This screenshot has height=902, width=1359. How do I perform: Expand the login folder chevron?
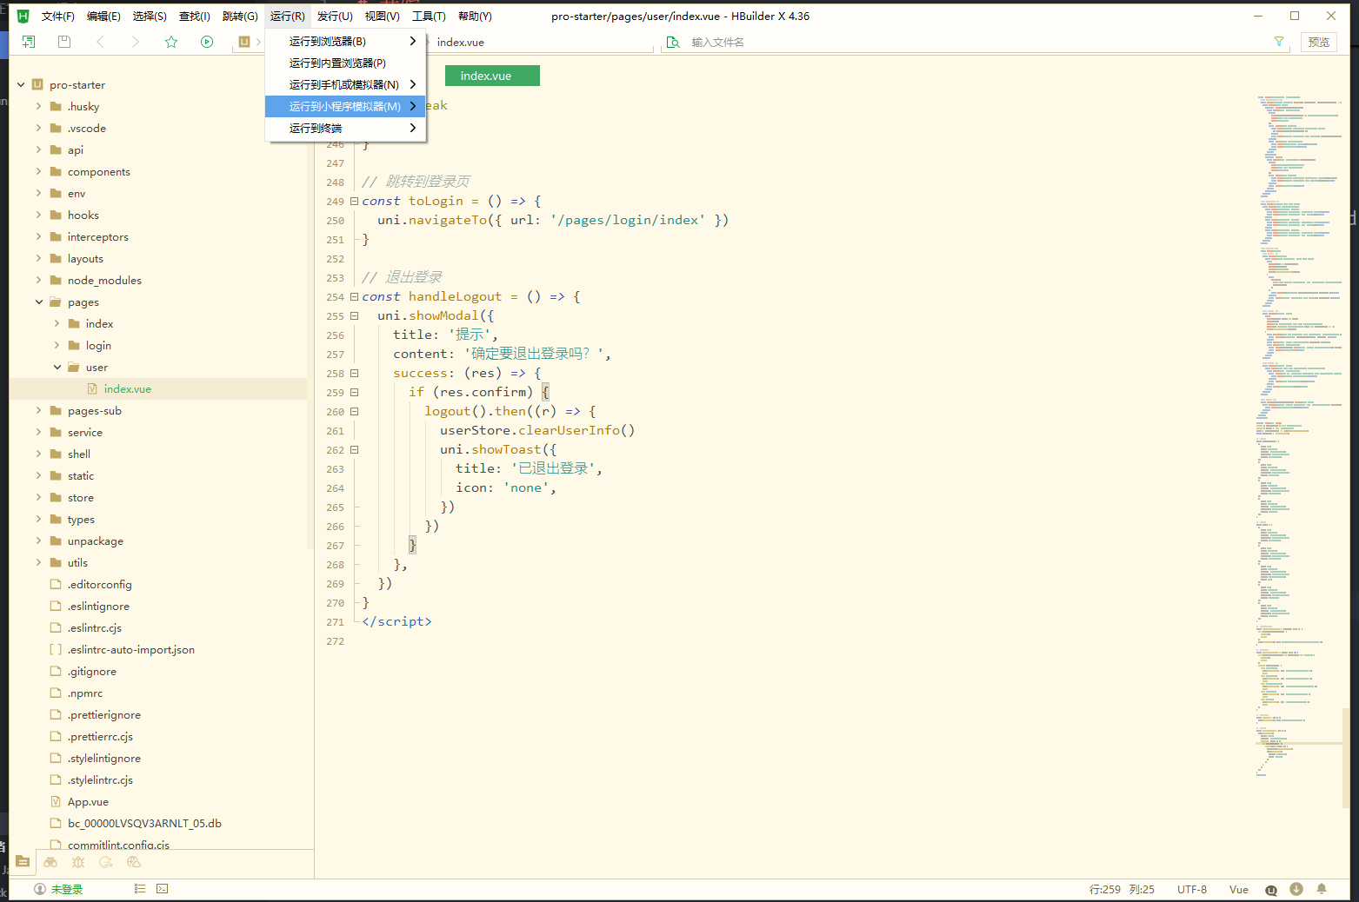coord(57,346)
